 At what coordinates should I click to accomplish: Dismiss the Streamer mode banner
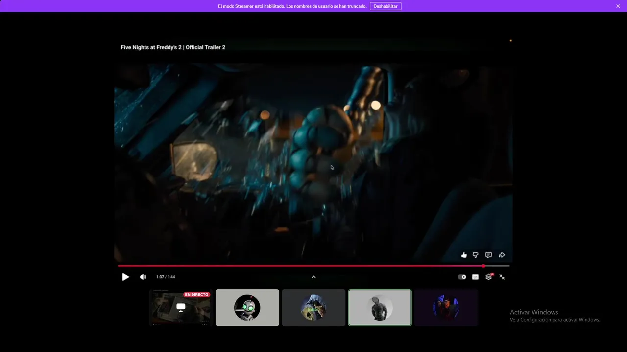(618, 6)
